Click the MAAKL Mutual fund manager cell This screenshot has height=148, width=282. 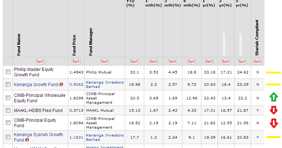point(100,110)
